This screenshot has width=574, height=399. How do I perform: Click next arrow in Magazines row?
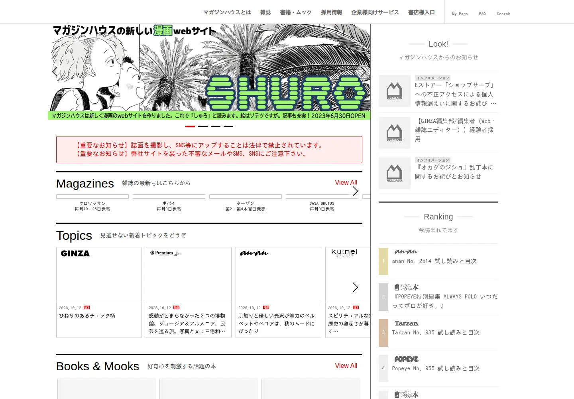pos(355,191)
